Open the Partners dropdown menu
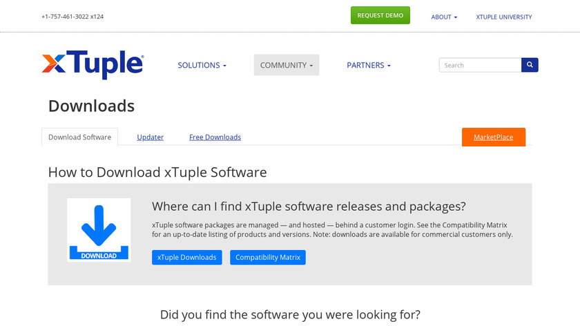Viewport: 580px width, 326px height. click(x=369, y=65)
